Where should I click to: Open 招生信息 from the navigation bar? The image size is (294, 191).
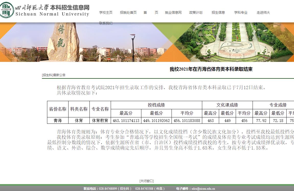218,12
